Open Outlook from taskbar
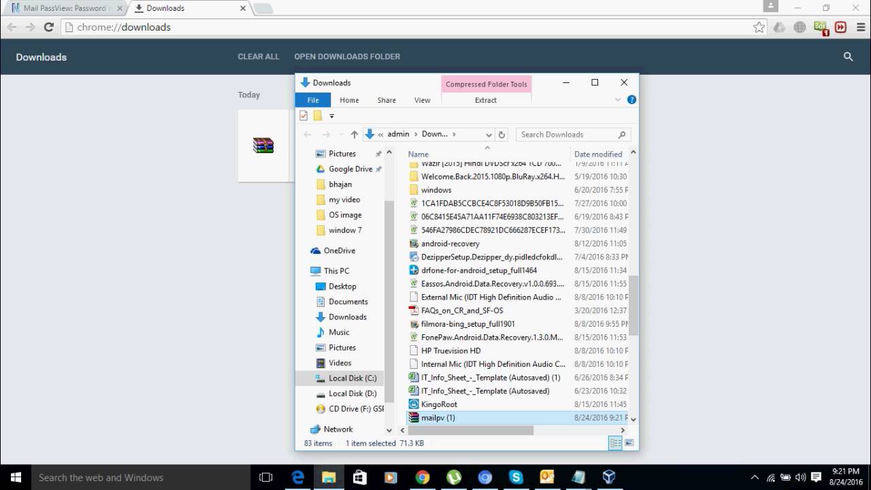871x490 pixels. pyautogui.click(x=547, y=477)
